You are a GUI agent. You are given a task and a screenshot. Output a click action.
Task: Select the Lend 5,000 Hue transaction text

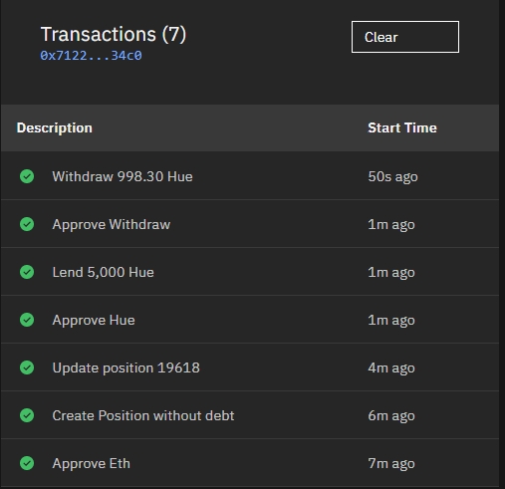coord(103,272)
